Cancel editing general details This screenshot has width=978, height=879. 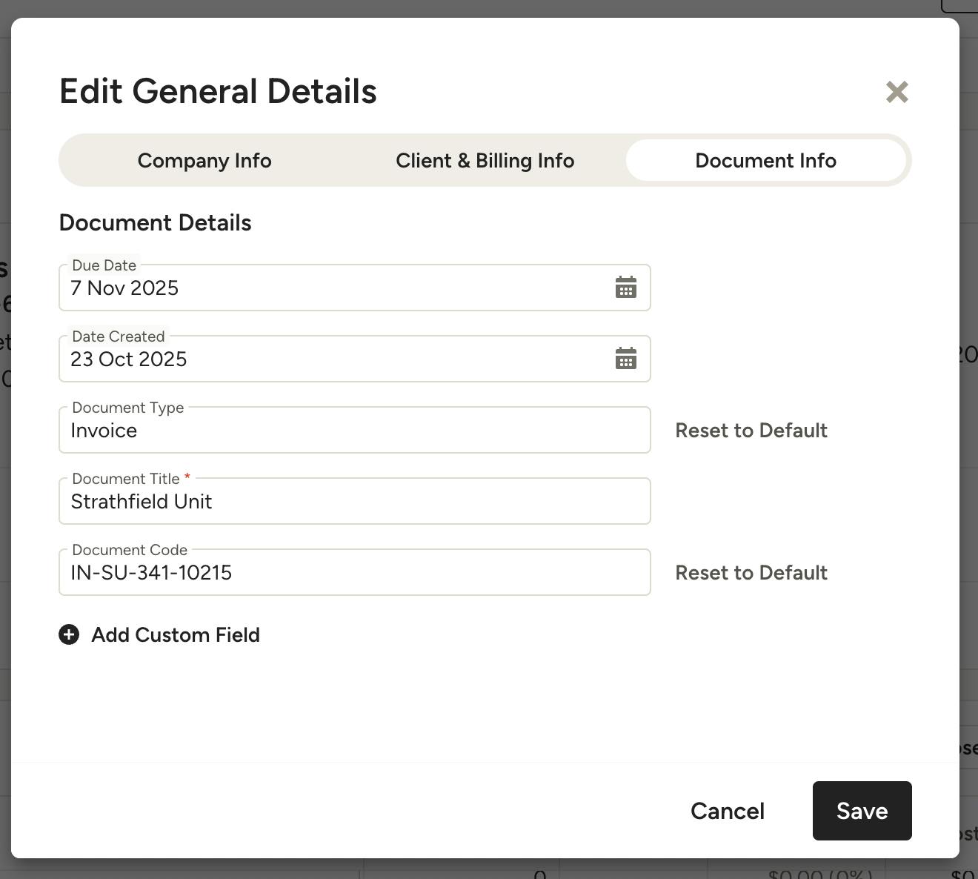coord(728,811)
